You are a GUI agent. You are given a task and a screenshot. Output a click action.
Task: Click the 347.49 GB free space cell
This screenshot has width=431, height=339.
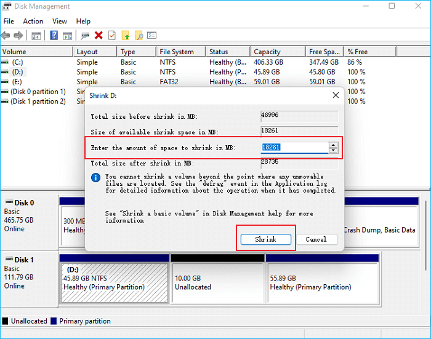coord(324,62)
